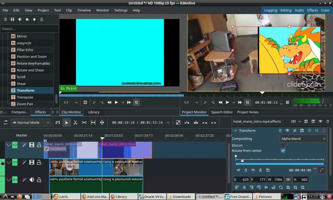The width and height of the screenshot is (333, 200).
Task: Rewind in the clip monitor
Action: pyautogui.click(x=110, y=102)
